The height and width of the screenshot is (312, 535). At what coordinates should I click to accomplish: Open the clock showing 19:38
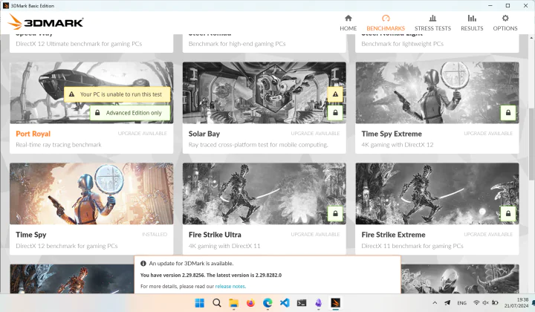516,303
